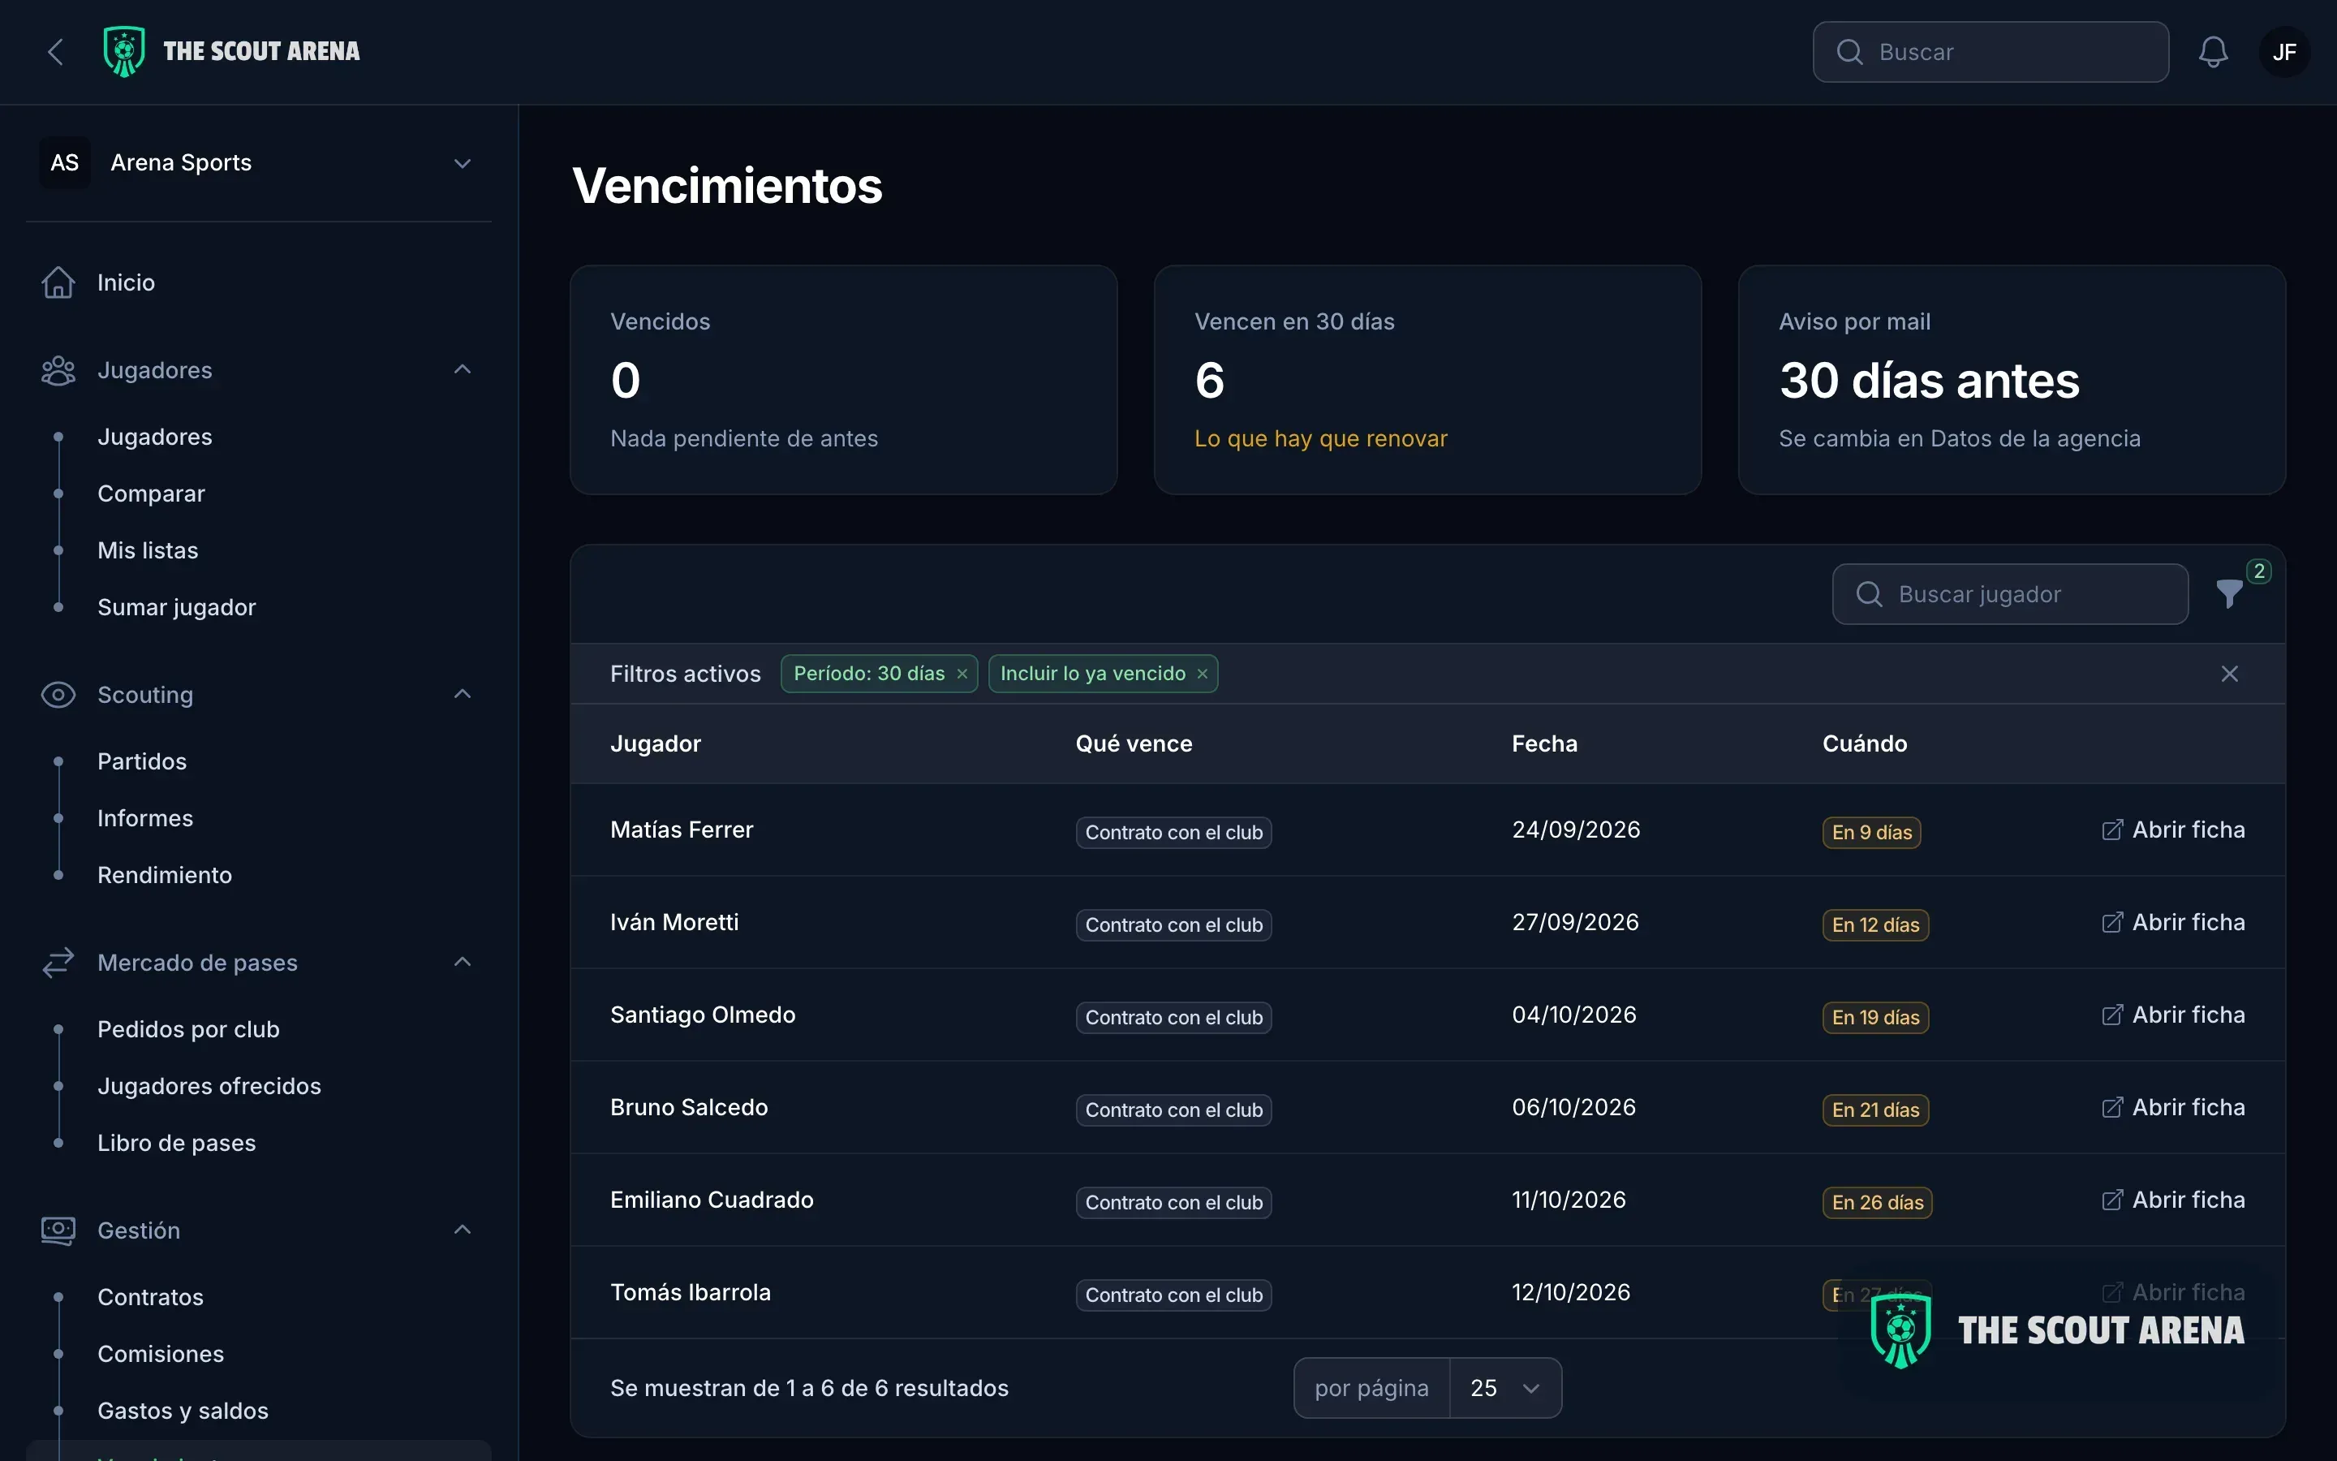Click the Buscar jugador search field
The image size is (2337, 1461).
(x=2010, y=594)
